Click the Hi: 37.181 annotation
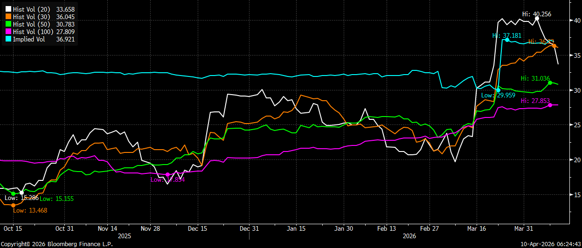The width and height of the screenshot is (582, 248). 507,35
